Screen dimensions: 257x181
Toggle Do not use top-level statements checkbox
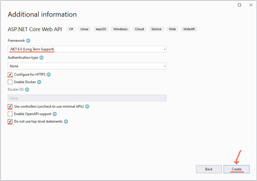[x=10, y=121]
